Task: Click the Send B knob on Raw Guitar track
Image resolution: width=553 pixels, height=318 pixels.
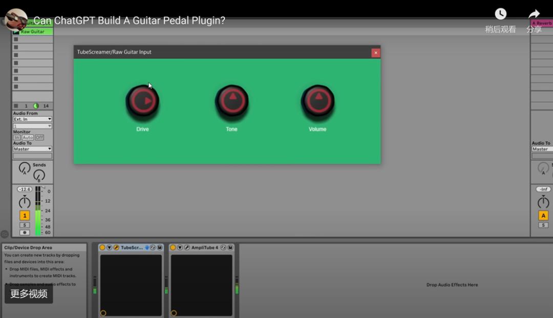Action: [39, 175]
